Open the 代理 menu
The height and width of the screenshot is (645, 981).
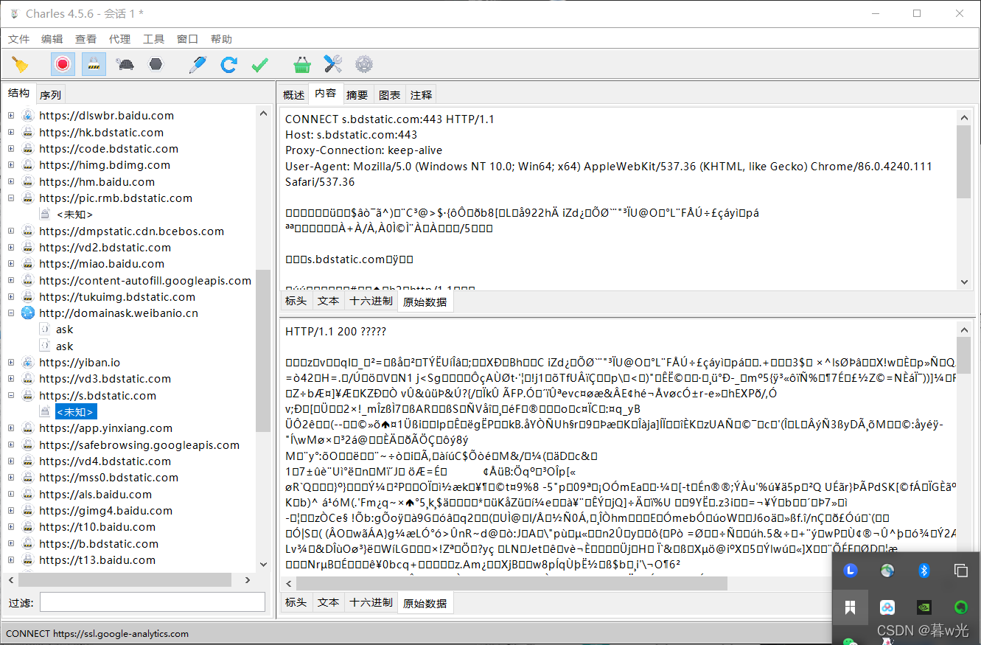pyautogui.click(x=119, y=39)
